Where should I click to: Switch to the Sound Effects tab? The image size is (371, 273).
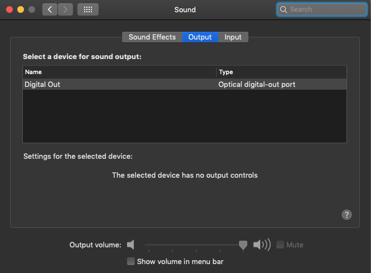point(152,37)
